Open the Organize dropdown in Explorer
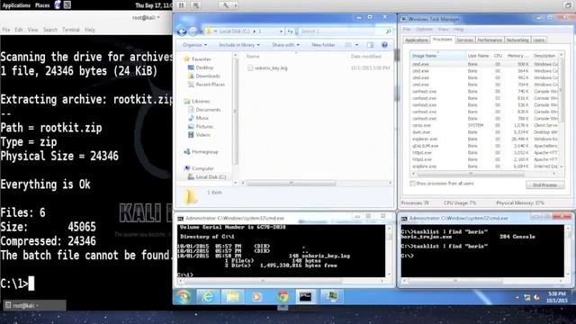Image resolution: width=576 pixels, height=324 pixels. coord(194,45)
